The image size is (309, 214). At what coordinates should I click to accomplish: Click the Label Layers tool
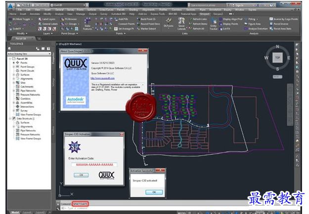tap(47, 19)
